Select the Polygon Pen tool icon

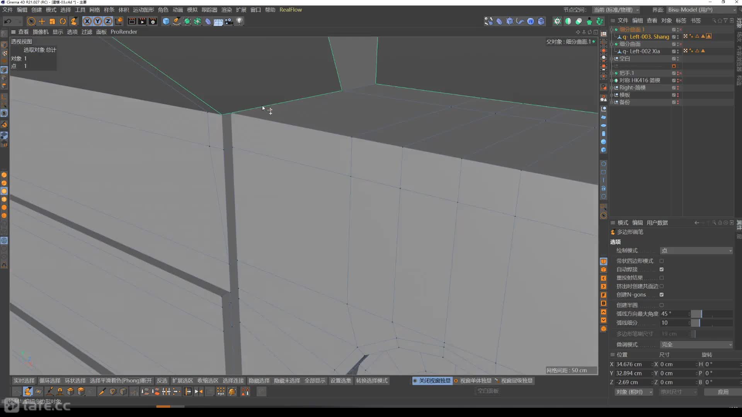[x=28, y=392]
